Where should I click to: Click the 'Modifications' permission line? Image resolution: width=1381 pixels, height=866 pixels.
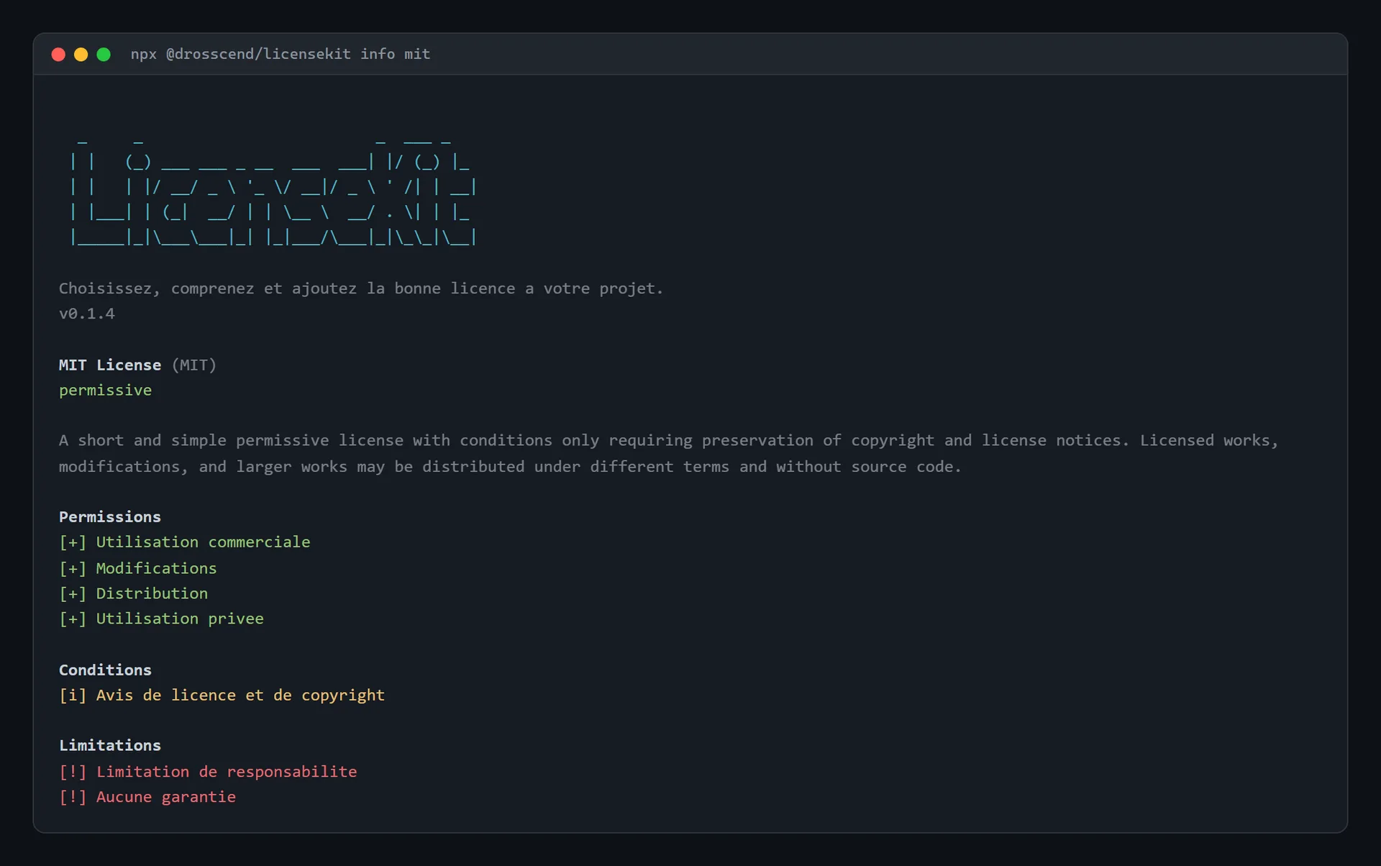tap(138, 568)
